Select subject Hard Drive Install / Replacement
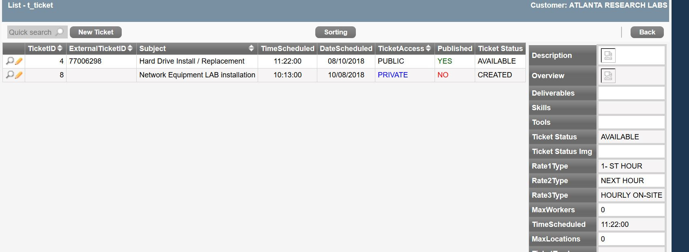 [x=192, y=61]
